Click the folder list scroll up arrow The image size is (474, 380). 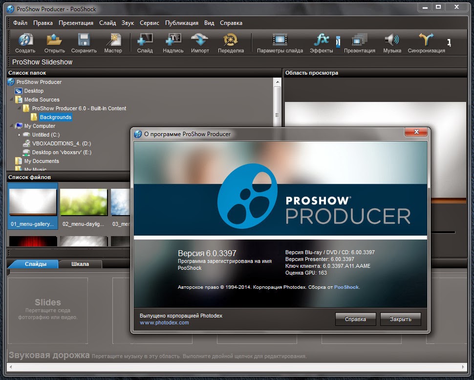(x=277, y=82)
